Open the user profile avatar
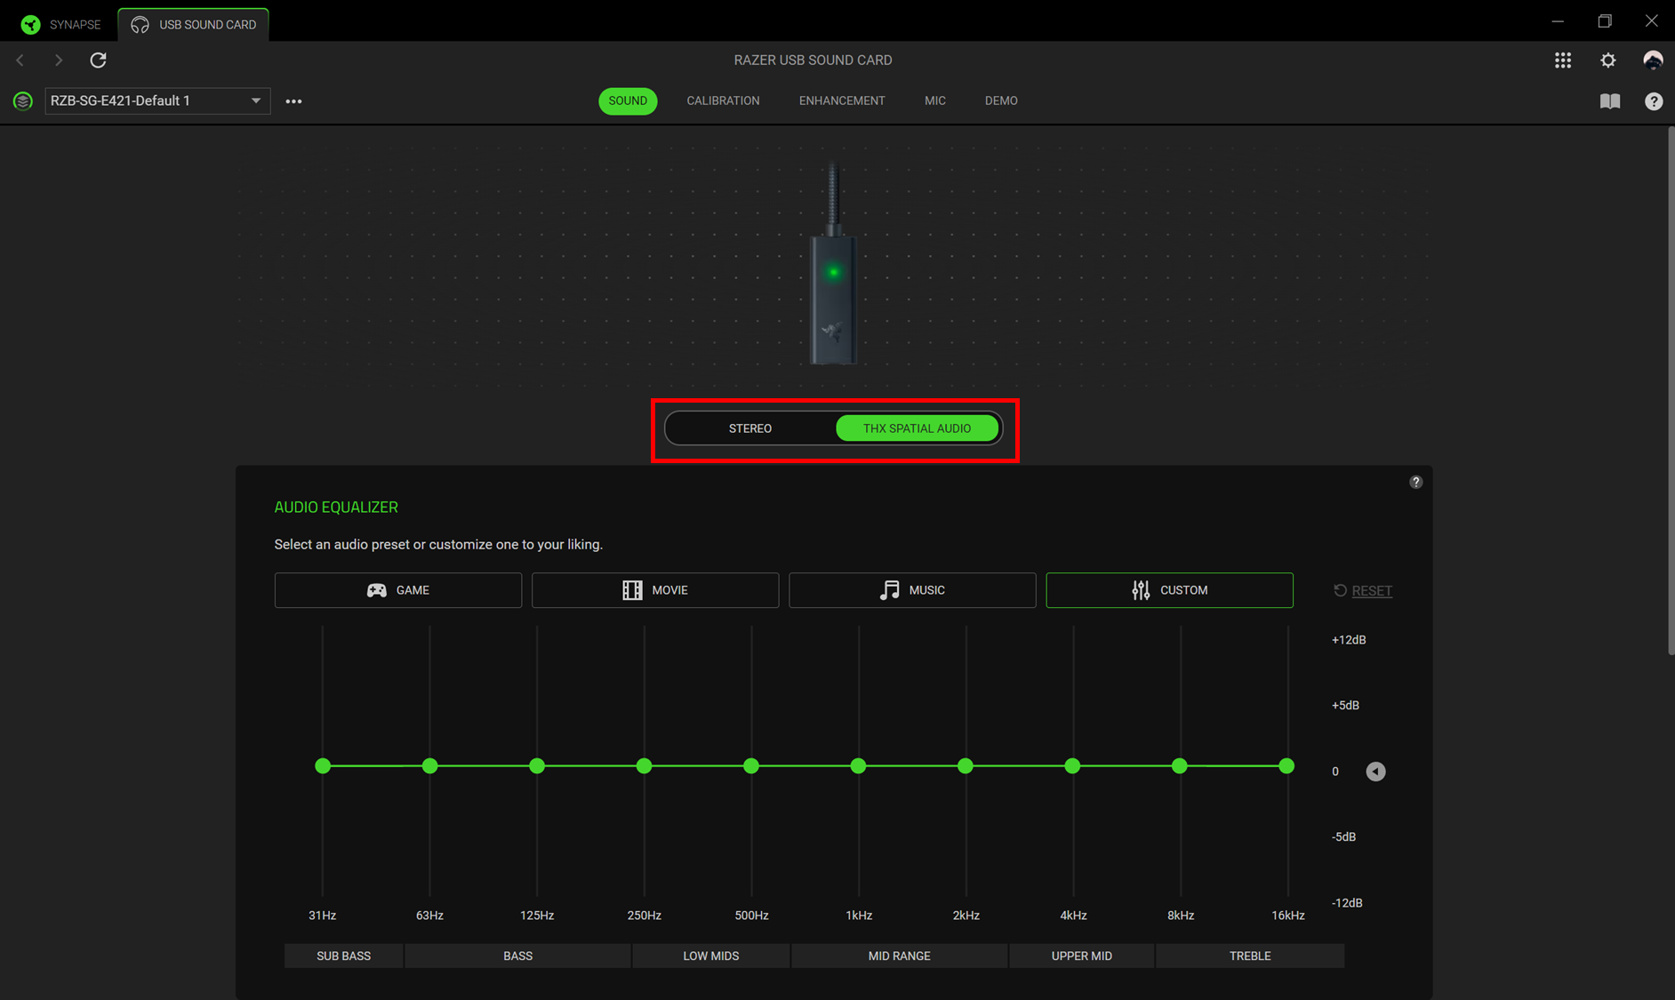The width and height of the screenshot is (1675, 1000). pyautogui.click(x=1652, y=60)
